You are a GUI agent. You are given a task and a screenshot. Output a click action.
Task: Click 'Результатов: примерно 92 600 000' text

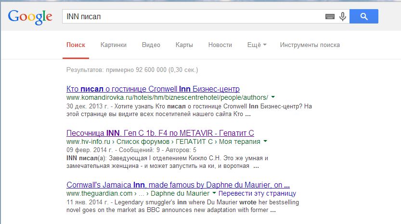click(x=132, y=70)
